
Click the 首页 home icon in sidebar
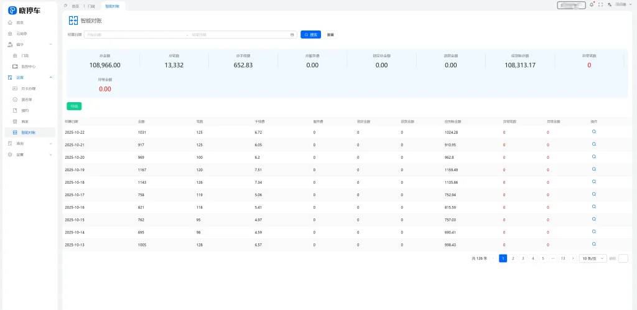10,22
